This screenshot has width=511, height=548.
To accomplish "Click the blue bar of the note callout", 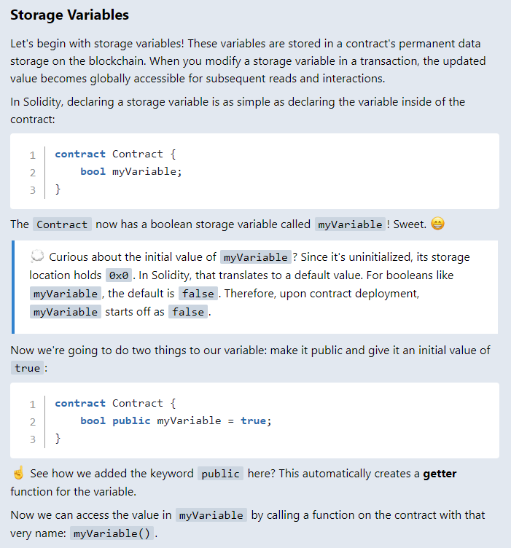I will coord(12,286).
